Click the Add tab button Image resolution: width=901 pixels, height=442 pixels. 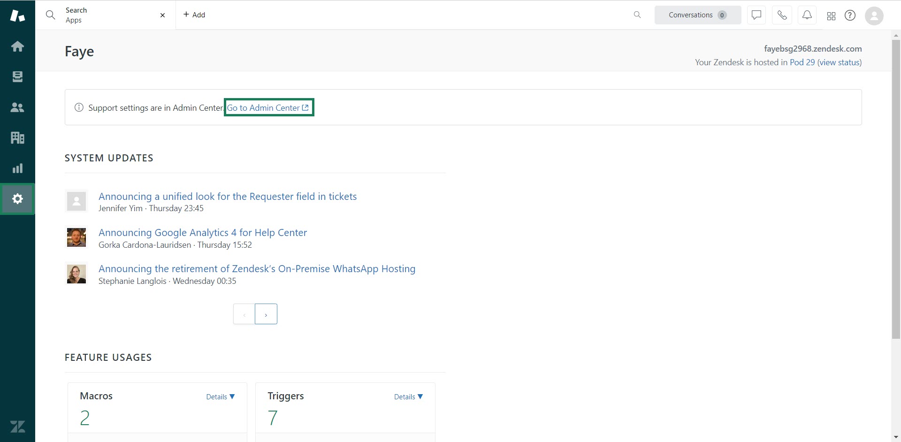(194, 15)
